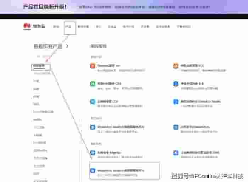This screenshot has height=182, width=248.
Task: Open the 解决方案 navigation menu
Action: coord(83,27)
